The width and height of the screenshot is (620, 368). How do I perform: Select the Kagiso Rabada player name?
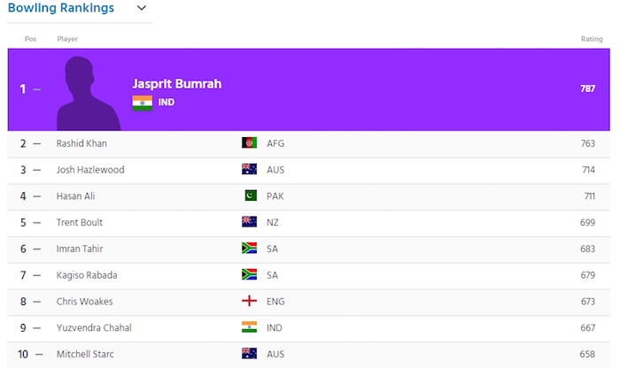[x=87, y=275]
